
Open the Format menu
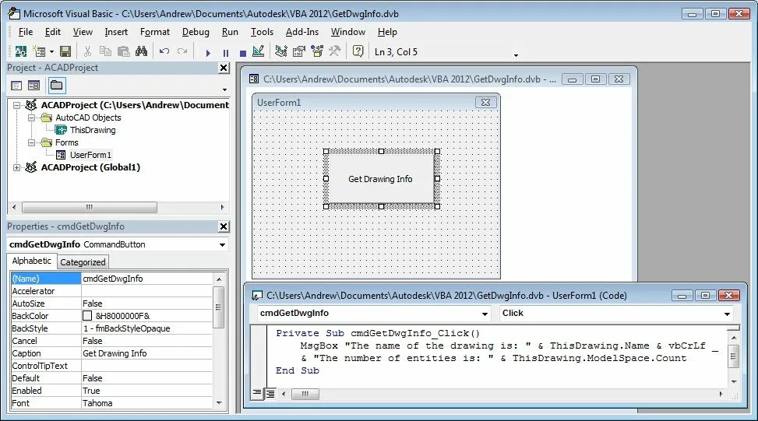(155, 32)
